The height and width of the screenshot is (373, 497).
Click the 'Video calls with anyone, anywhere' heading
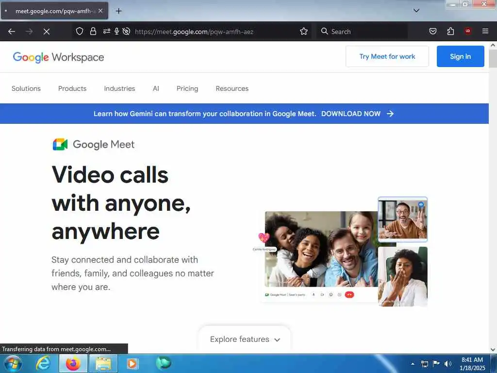coord(121,203)
